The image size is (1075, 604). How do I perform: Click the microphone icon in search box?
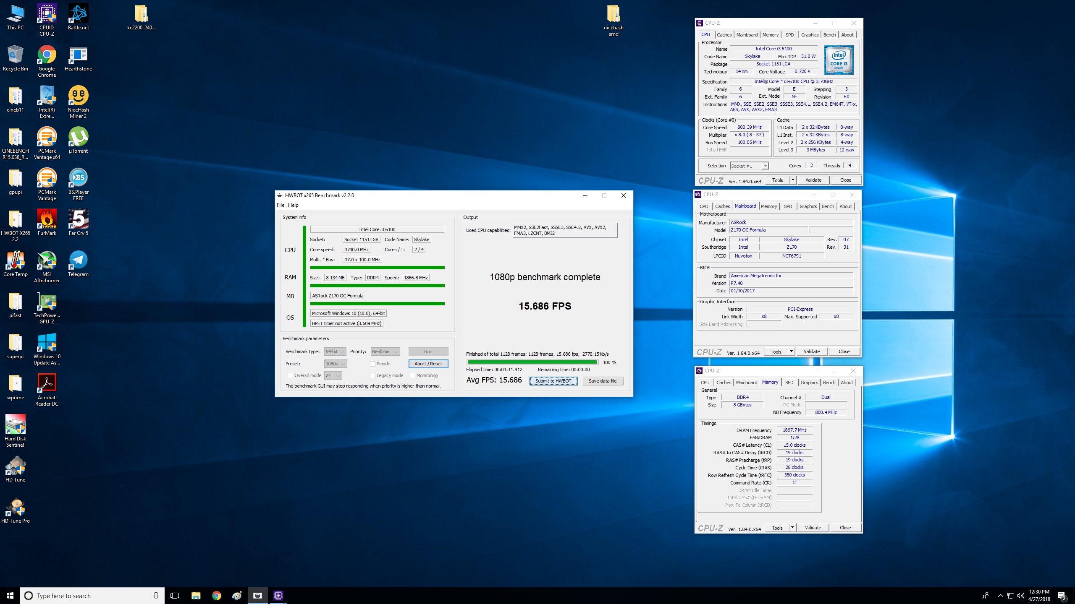pos(156,596)
